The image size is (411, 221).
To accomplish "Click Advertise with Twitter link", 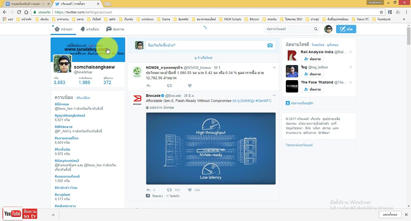I will (299, 145).
